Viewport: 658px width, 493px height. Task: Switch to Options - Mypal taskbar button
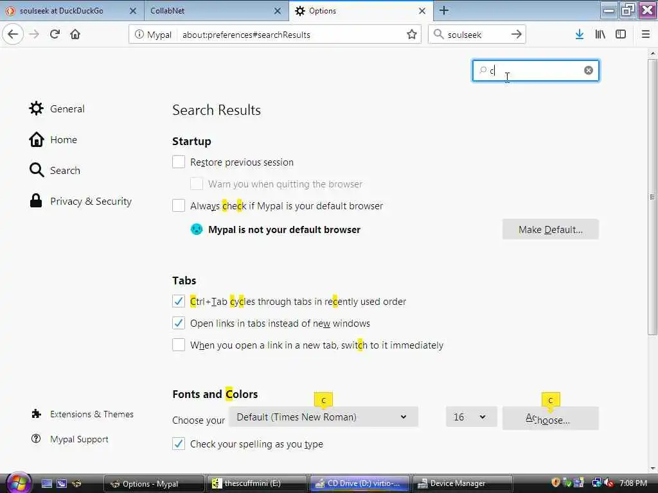pyautogui.click(x=154, y=483)
